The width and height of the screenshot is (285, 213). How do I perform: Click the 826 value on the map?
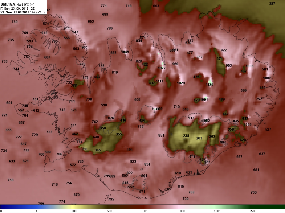coord(111,118)
